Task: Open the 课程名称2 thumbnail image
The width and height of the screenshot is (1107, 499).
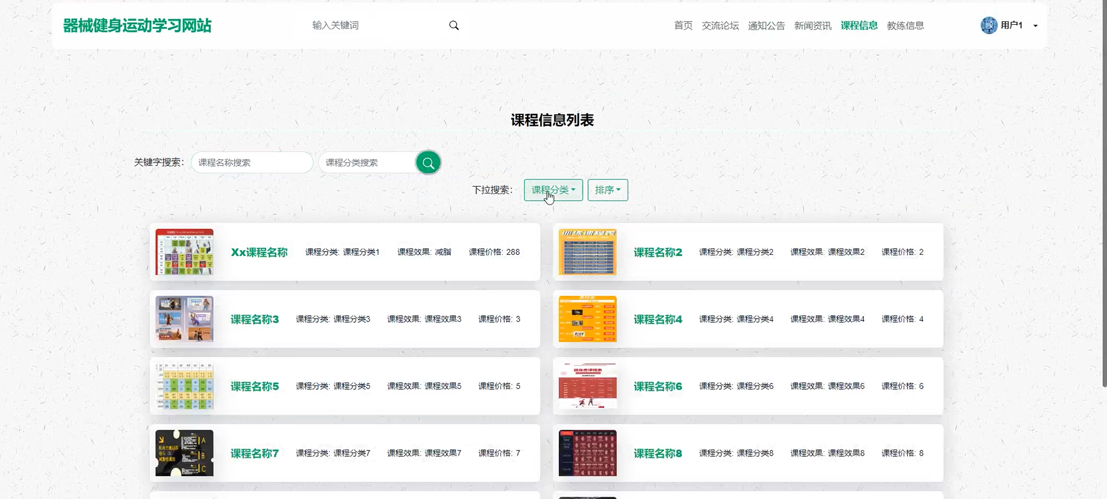Action: pyautogui.click(x=587, y=252)
